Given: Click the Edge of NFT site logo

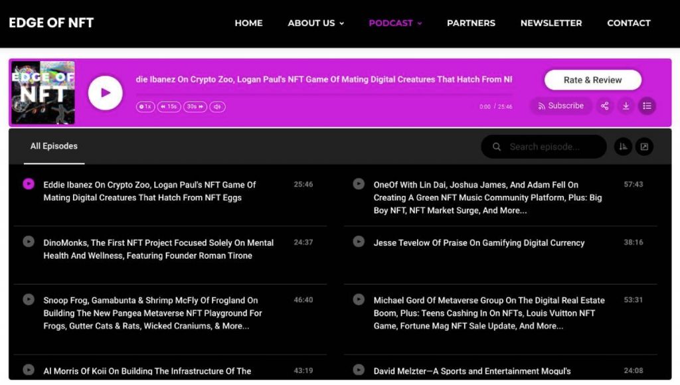Looking at the screenshot, I should click(51, 23).
